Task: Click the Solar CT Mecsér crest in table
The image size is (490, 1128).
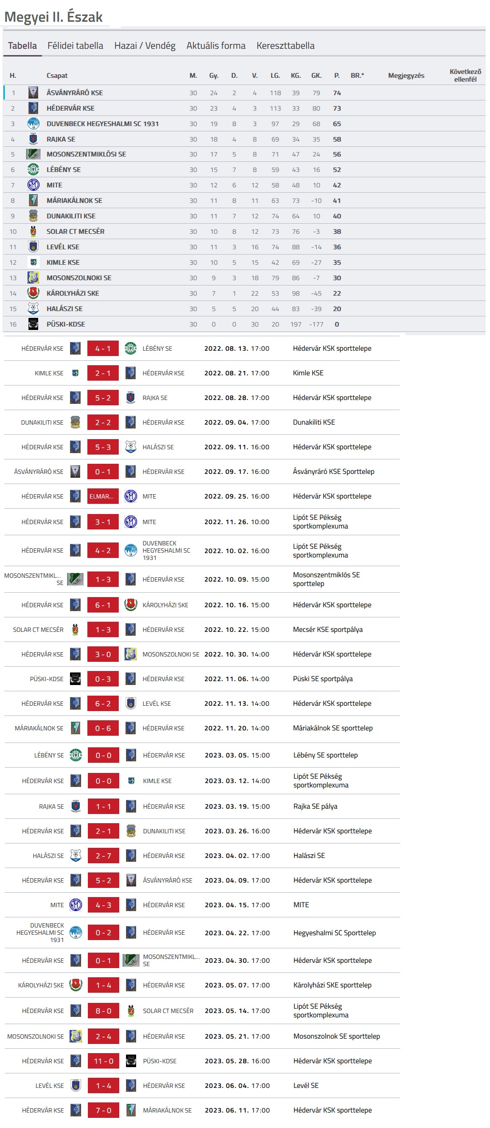Action: pos(33,231)
